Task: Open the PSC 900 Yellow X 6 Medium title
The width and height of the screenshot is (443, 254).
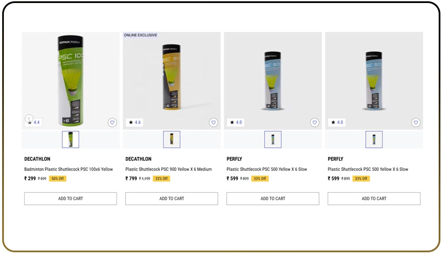Action: point(168,169)
